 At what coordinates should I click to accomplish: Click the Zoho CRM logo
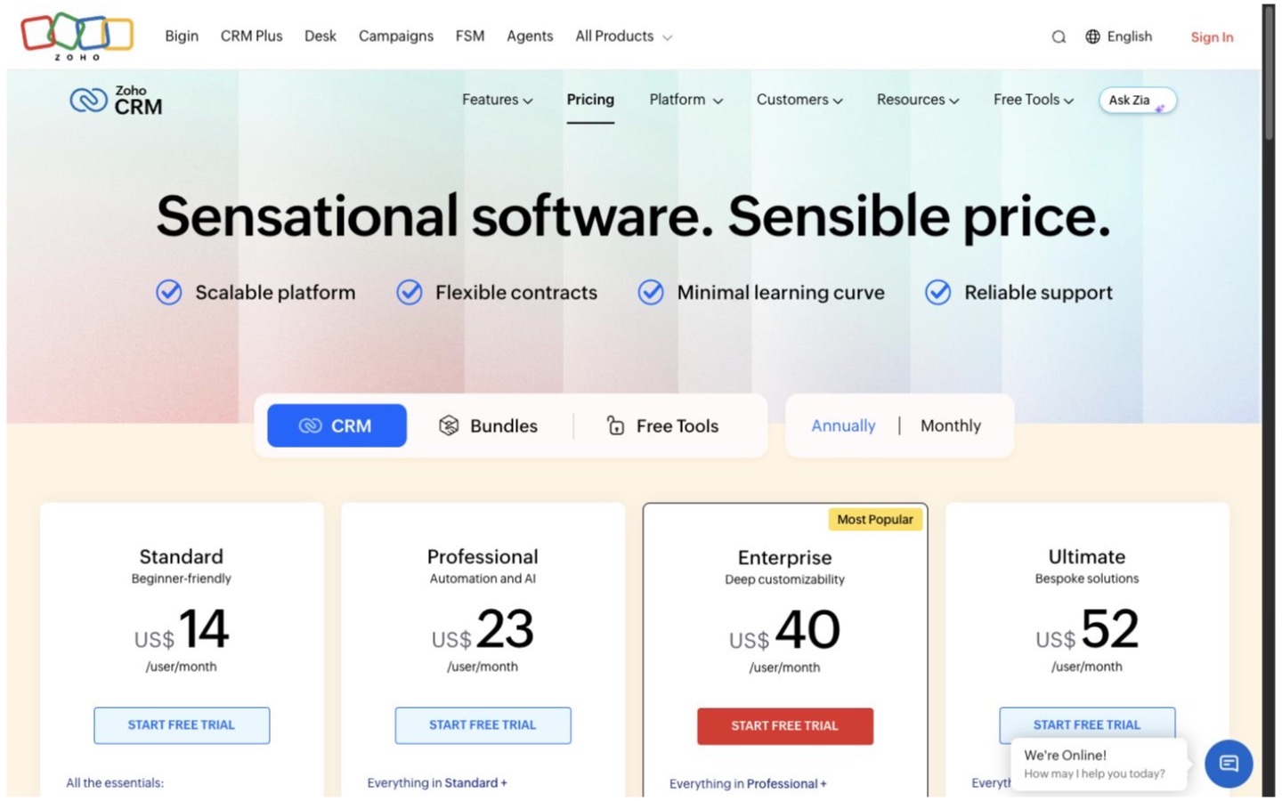tap(117, 101)
